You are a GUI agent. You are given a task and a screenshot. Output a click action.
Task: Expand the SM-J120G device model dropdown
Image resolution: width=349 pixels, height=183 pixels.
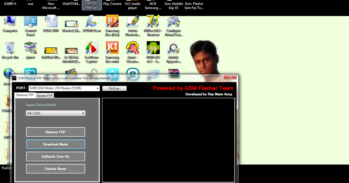(83, 113)
